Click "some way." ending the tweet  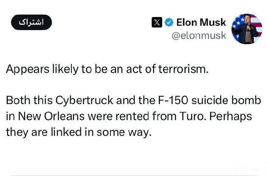[x=124, y=132]
